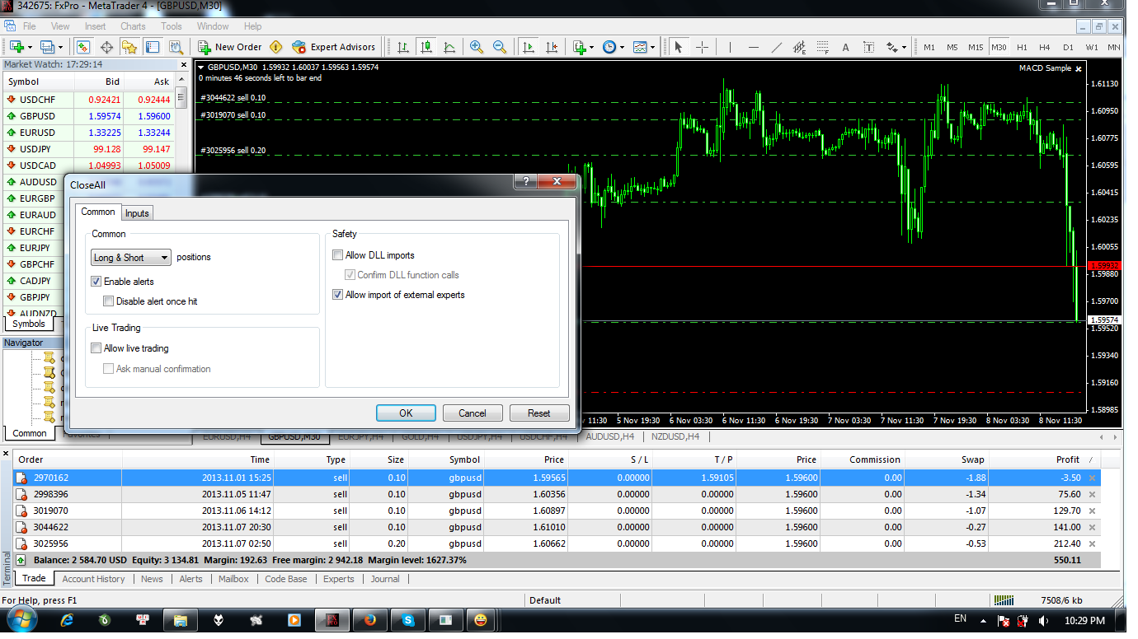Image resolution: width=1138 pixels, height=639 pixels.
Task: Open the Periodicity clock dropdown arrow
Action: pos(621,48)
